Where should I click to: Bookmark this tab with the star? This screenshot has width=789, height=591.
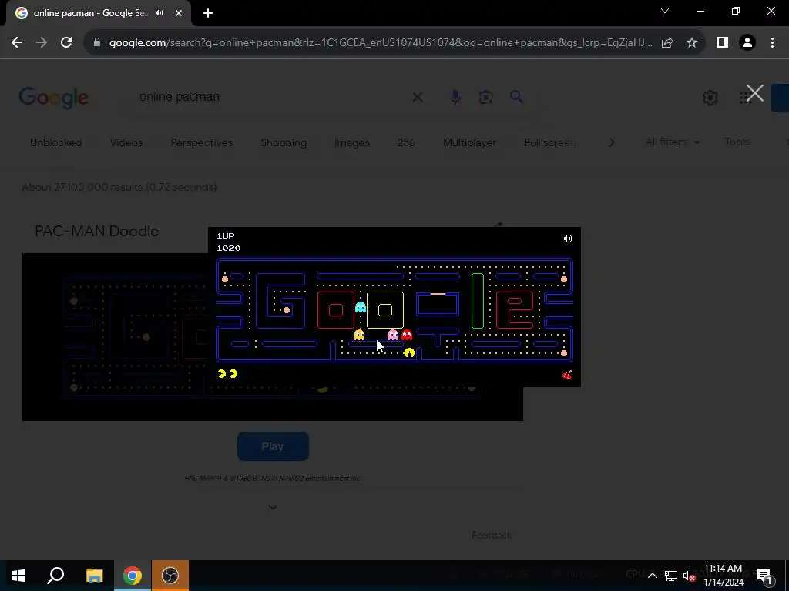pos(692,43)
